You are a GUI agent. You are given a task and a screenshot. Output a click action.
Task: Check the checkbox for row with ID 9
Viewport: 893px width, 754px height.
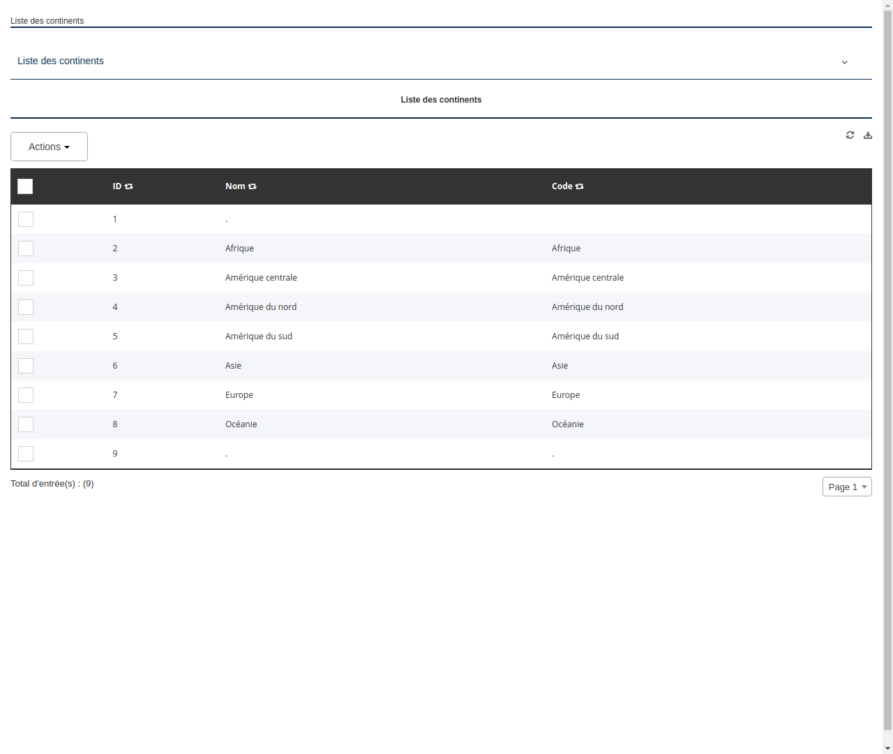point(26,453)
